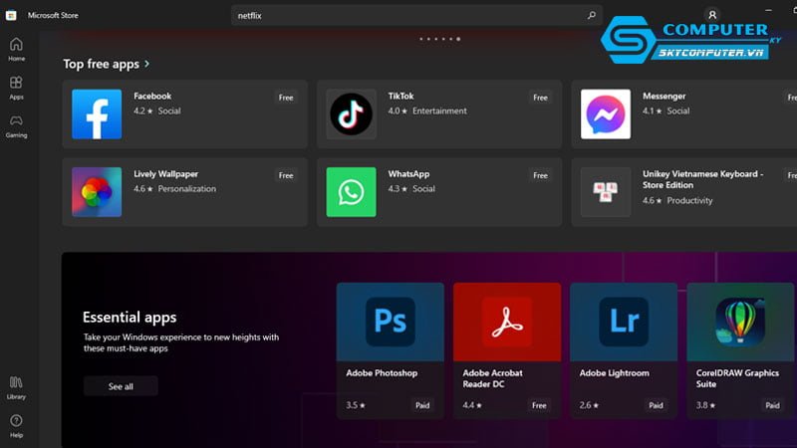Click the See all button
Image resolution: width=797 pixels, height=448 pixels.
coord(121,386)
